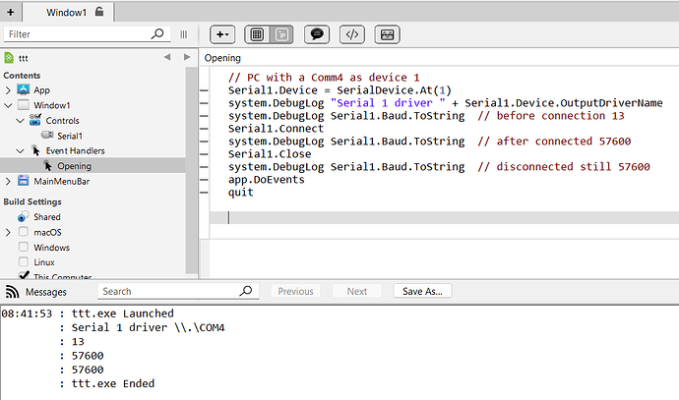Screen dimensions: 679x400
Task: Switch to code editor view
Action: tap(281, 34)
